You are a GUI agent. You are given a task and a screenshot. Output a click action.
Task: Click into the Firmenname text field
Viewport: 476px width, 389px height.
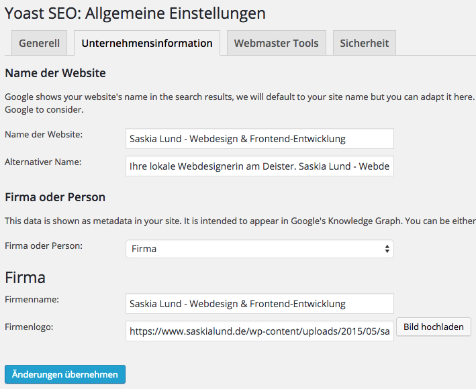(259, 303)
